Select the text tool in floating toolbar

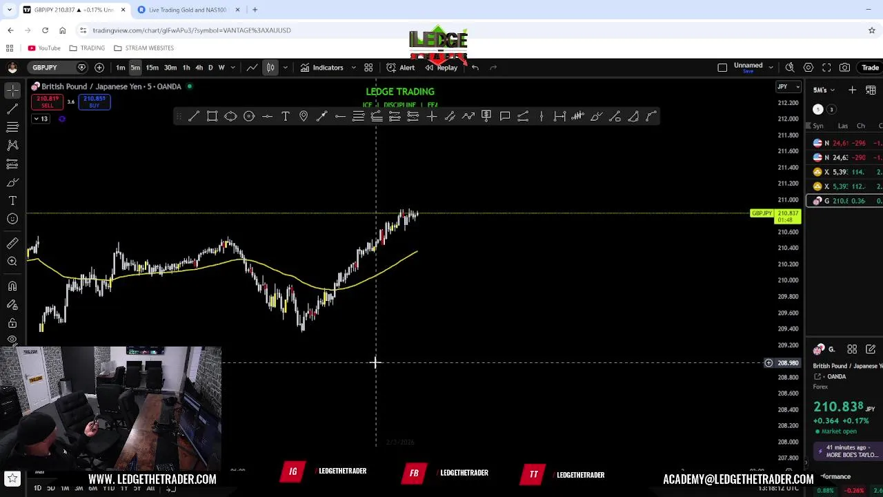click(286, 116)
